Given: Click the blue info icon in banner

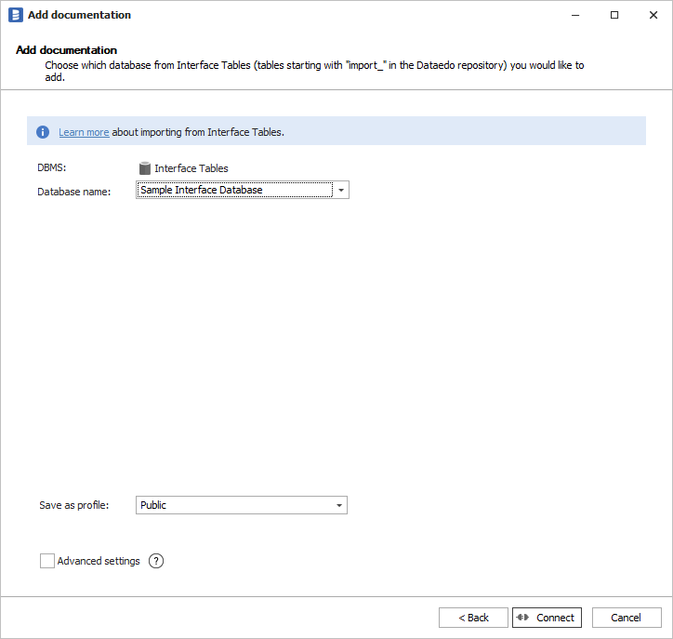Looking at the screenshot, I should tap(43, 132).
